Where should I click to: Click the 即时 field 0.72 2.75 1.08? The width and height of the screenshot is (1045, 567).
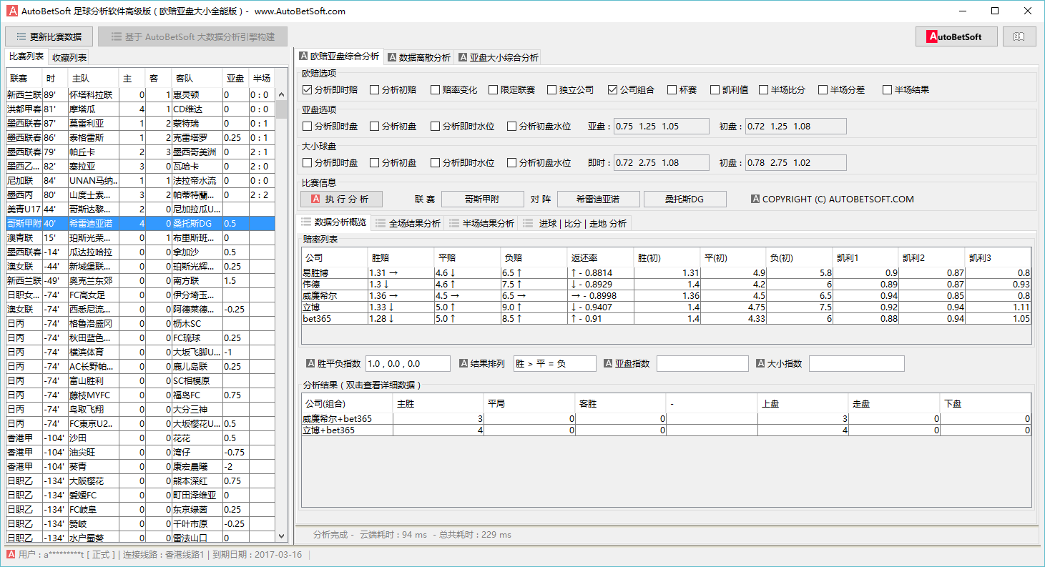click(x=663, y=163)
